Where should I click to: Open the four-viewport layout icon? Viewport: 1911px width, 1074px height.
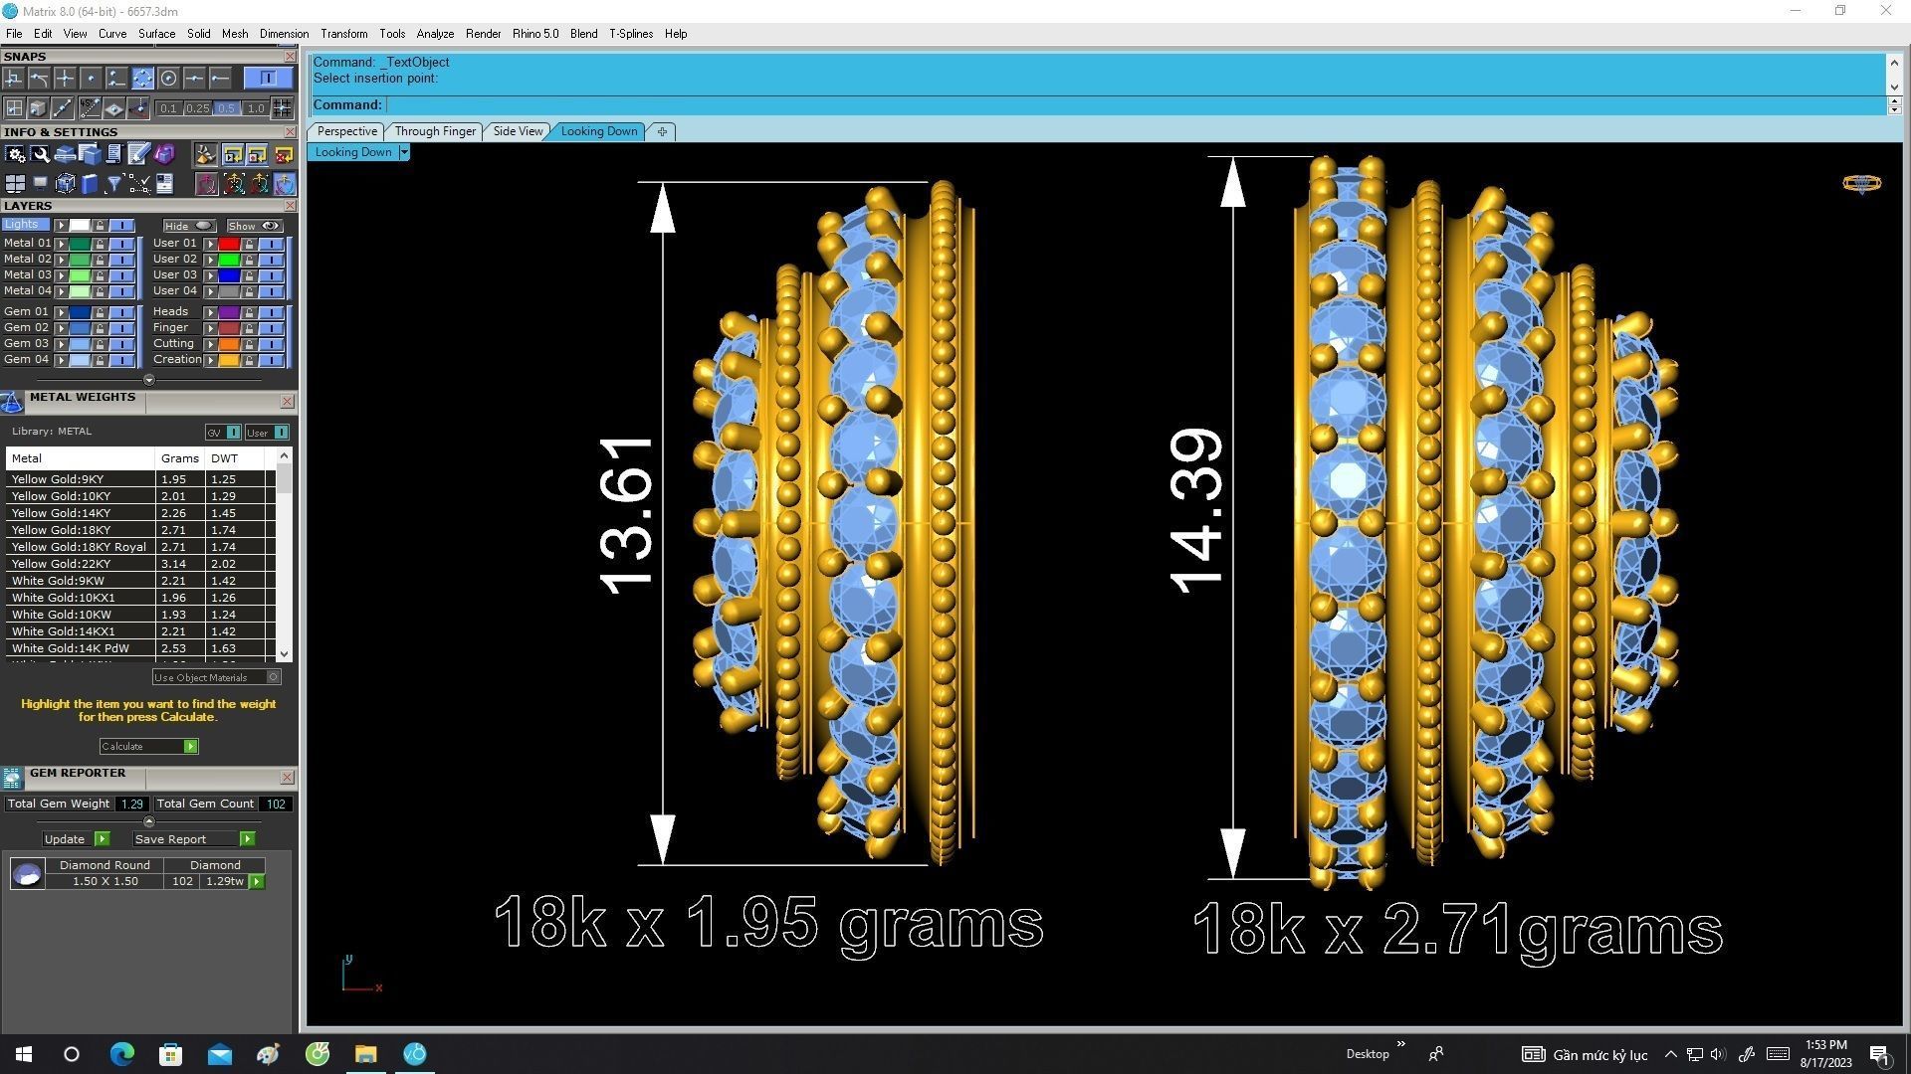coord(15,184)
